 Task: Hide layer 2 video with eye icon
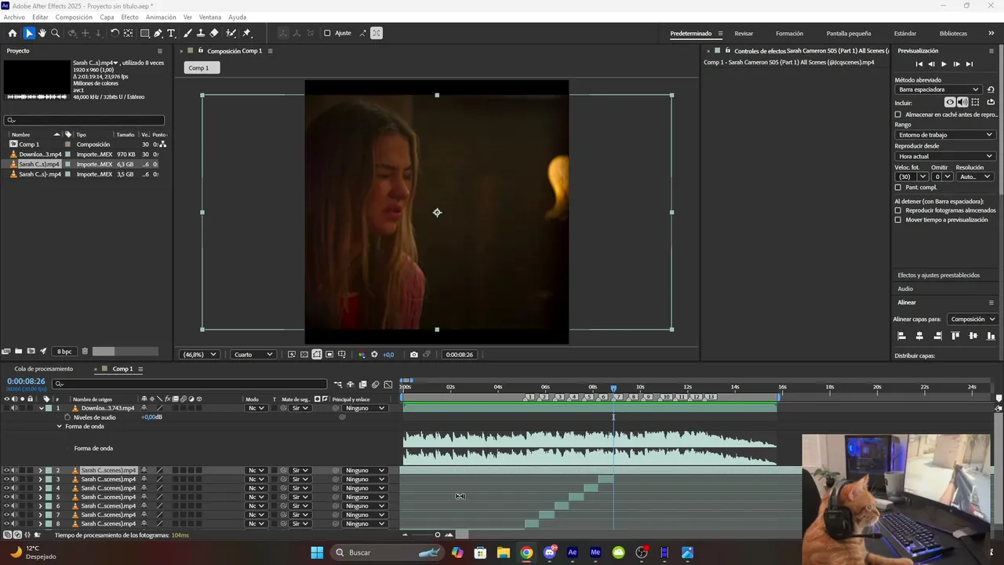(7, 470)
